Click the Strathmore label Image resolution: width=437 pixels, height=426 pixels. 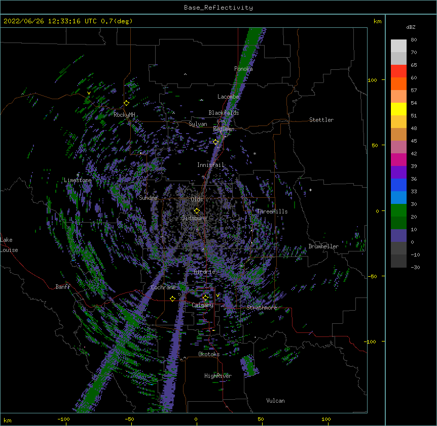coord(262,308)
